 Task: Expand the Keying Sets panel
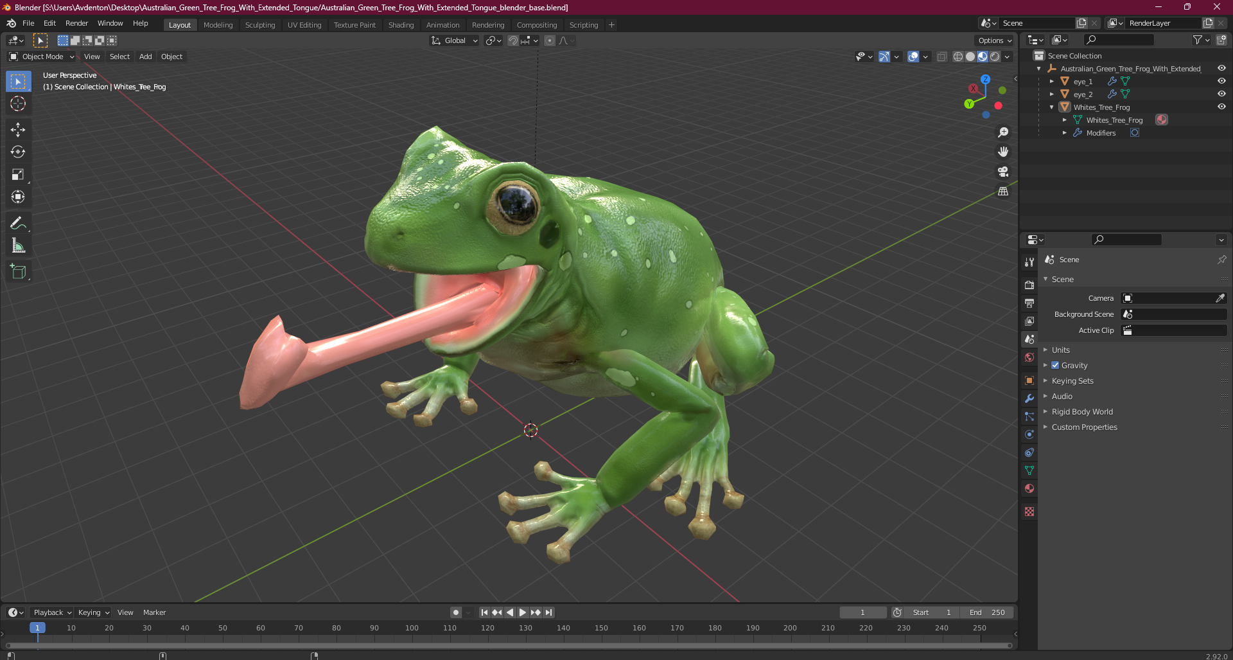click(x=1072, y=380)
